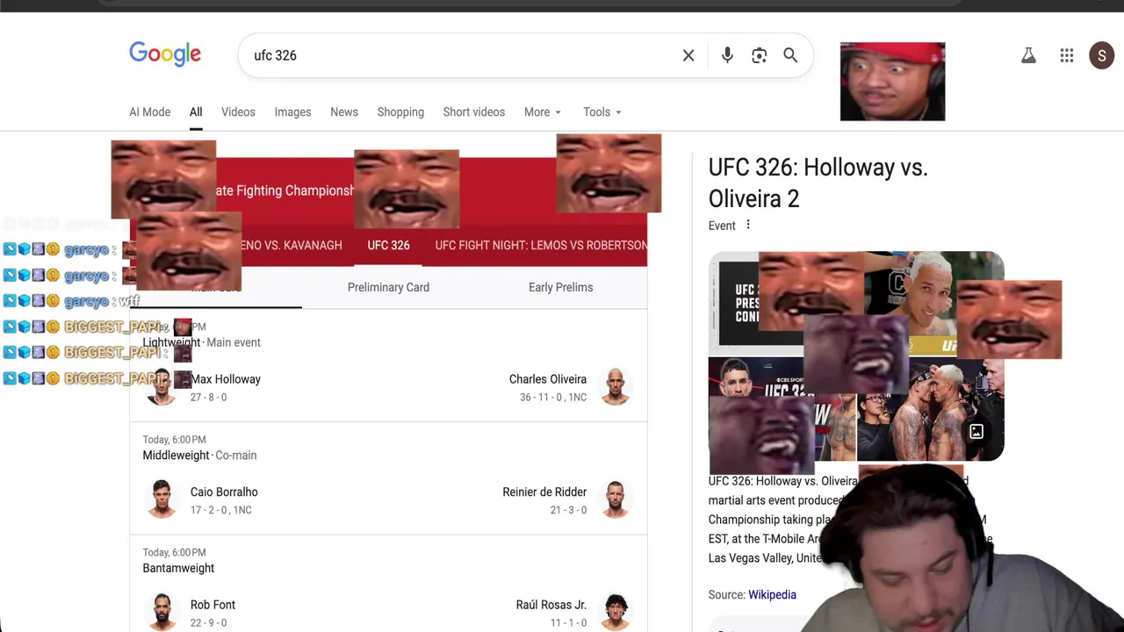The height and width of the screenshot is (632, 1124).
Task: Open the three-dot menu beside Event
Action: 748,225
